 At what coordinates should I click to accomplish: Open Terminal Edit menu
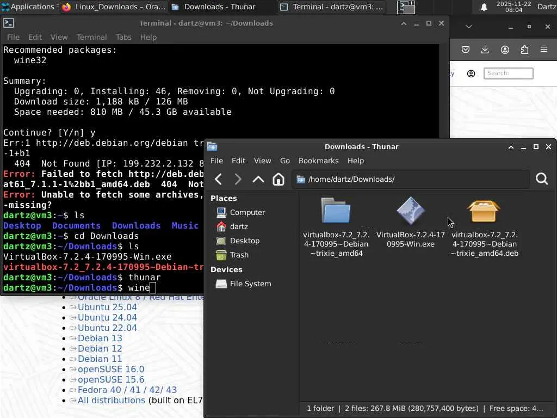(35, 37)
